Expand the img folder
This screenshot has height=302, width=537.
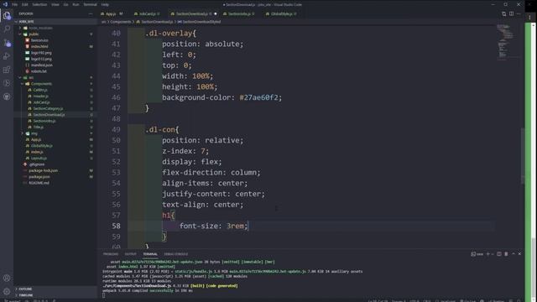point(55,133)
